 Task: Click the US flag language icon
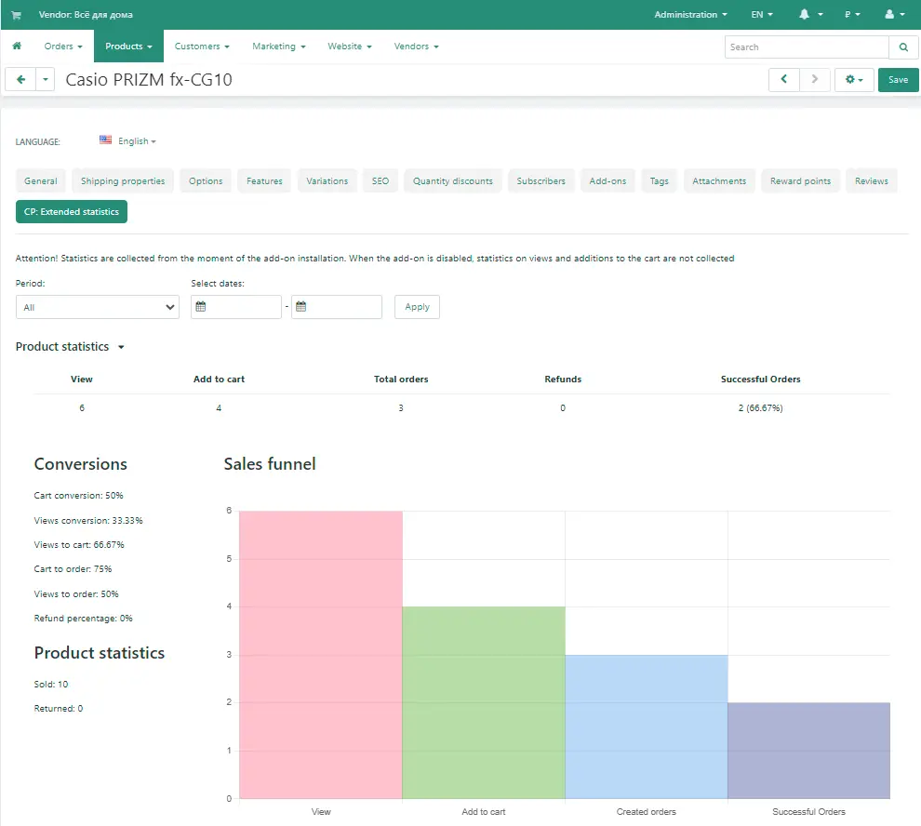pos(106,140)
